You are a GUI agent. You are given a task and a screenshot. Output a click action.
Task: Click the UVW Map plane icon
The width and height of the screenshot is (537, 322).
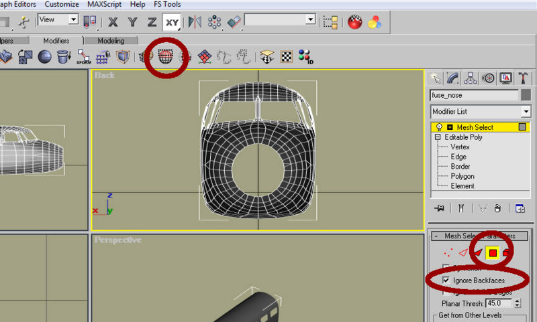266,57
